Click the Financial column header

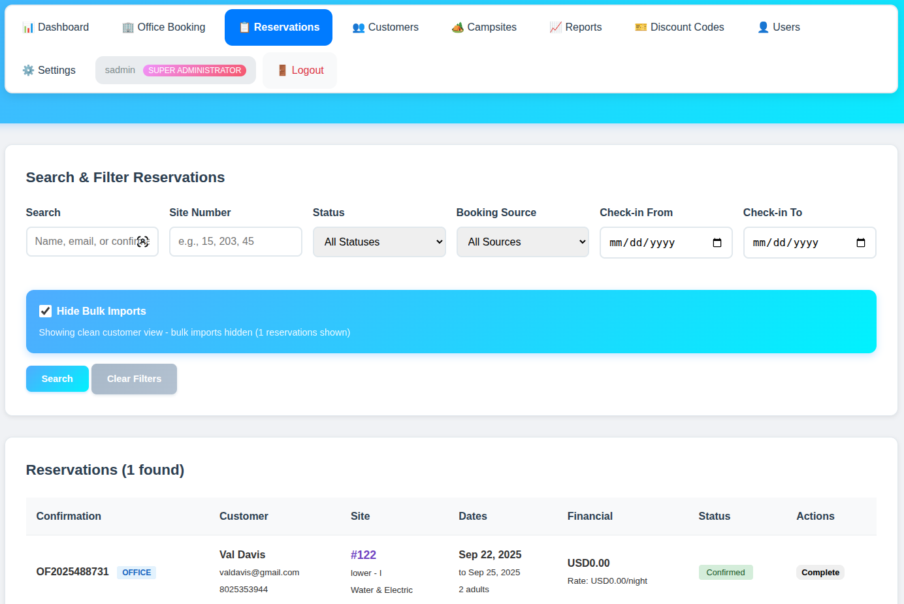click(590, 517)
